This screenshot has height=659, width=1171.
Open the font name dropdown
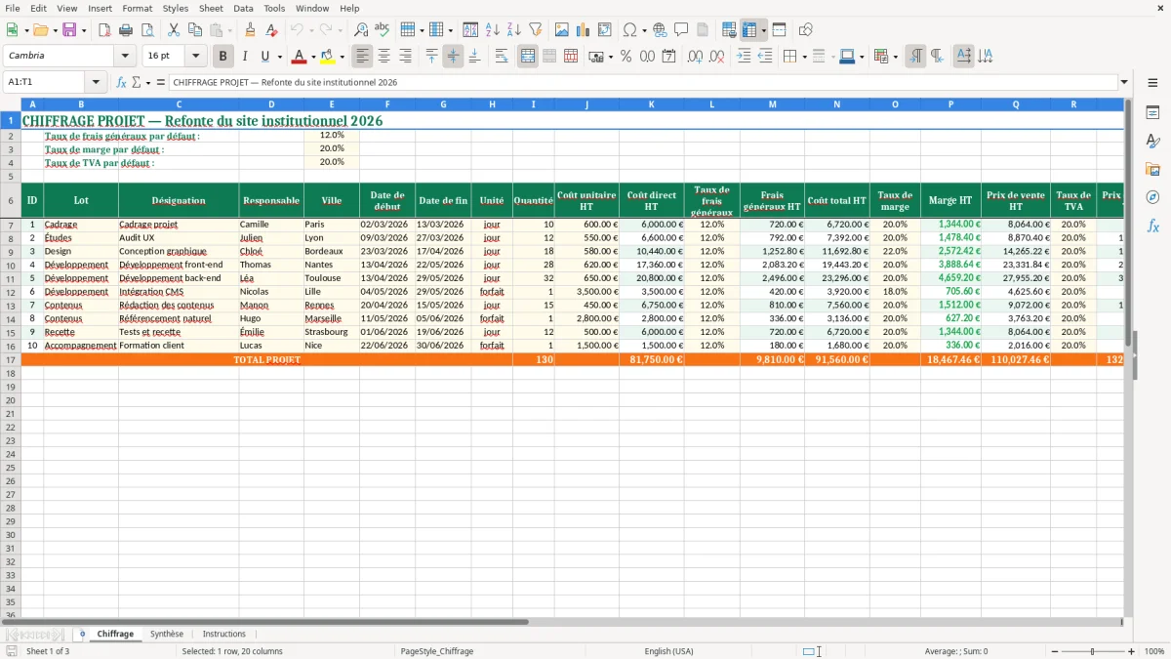[x=125, y=57]
